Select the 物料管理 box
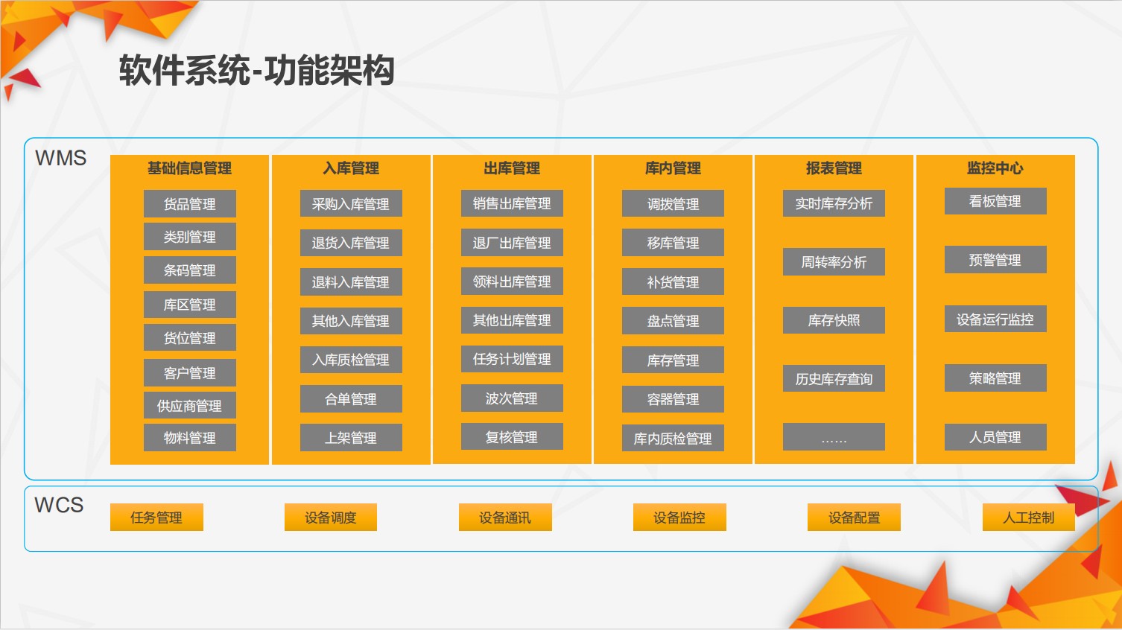Viewport: 1122px width, 630px height. (x=190, y=438)
